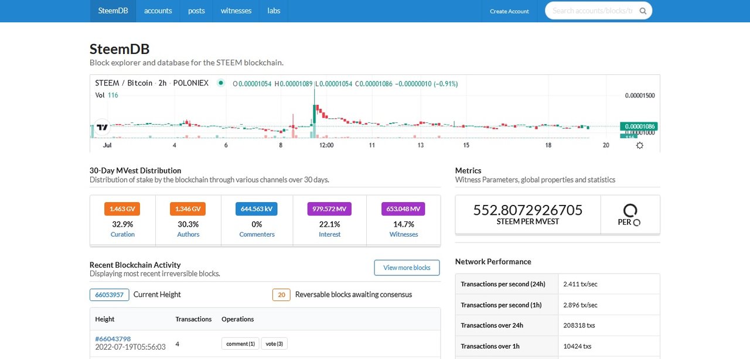This screenshot has width=750, height=359.
Task: Click the TradingView logo on chart
Action: [x=102, y=126]
